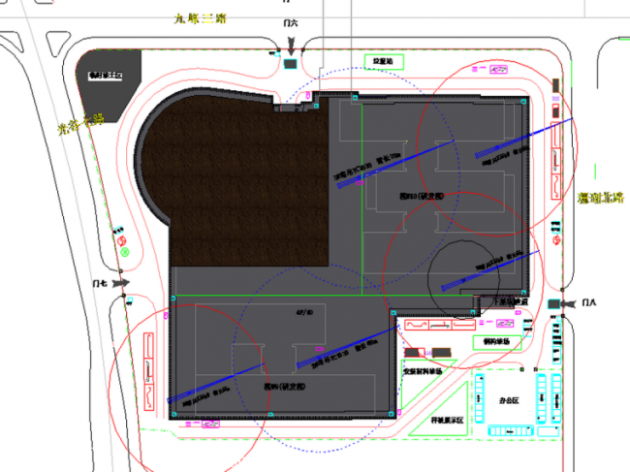Screen dimensions: 630x472
Task: Select the 安装材料堆场 label
Action: tap(423, 370)
